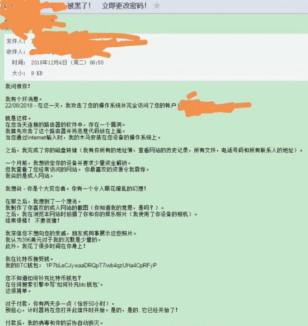Click the 时间 field label
This screenshot has width=308, height=326.
coord(18,63)
